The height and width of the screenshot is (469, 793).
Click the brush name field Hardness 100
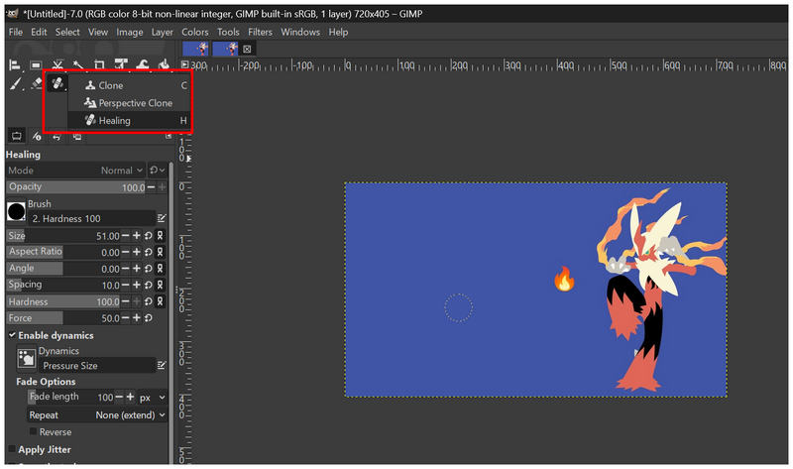pyautogui.click(x=91, y=218)
